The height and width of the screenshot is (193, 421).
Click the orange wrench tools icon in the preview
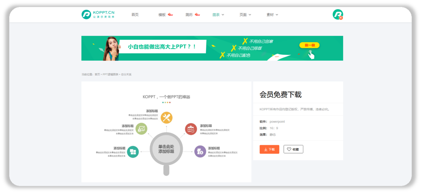point(166,118)
